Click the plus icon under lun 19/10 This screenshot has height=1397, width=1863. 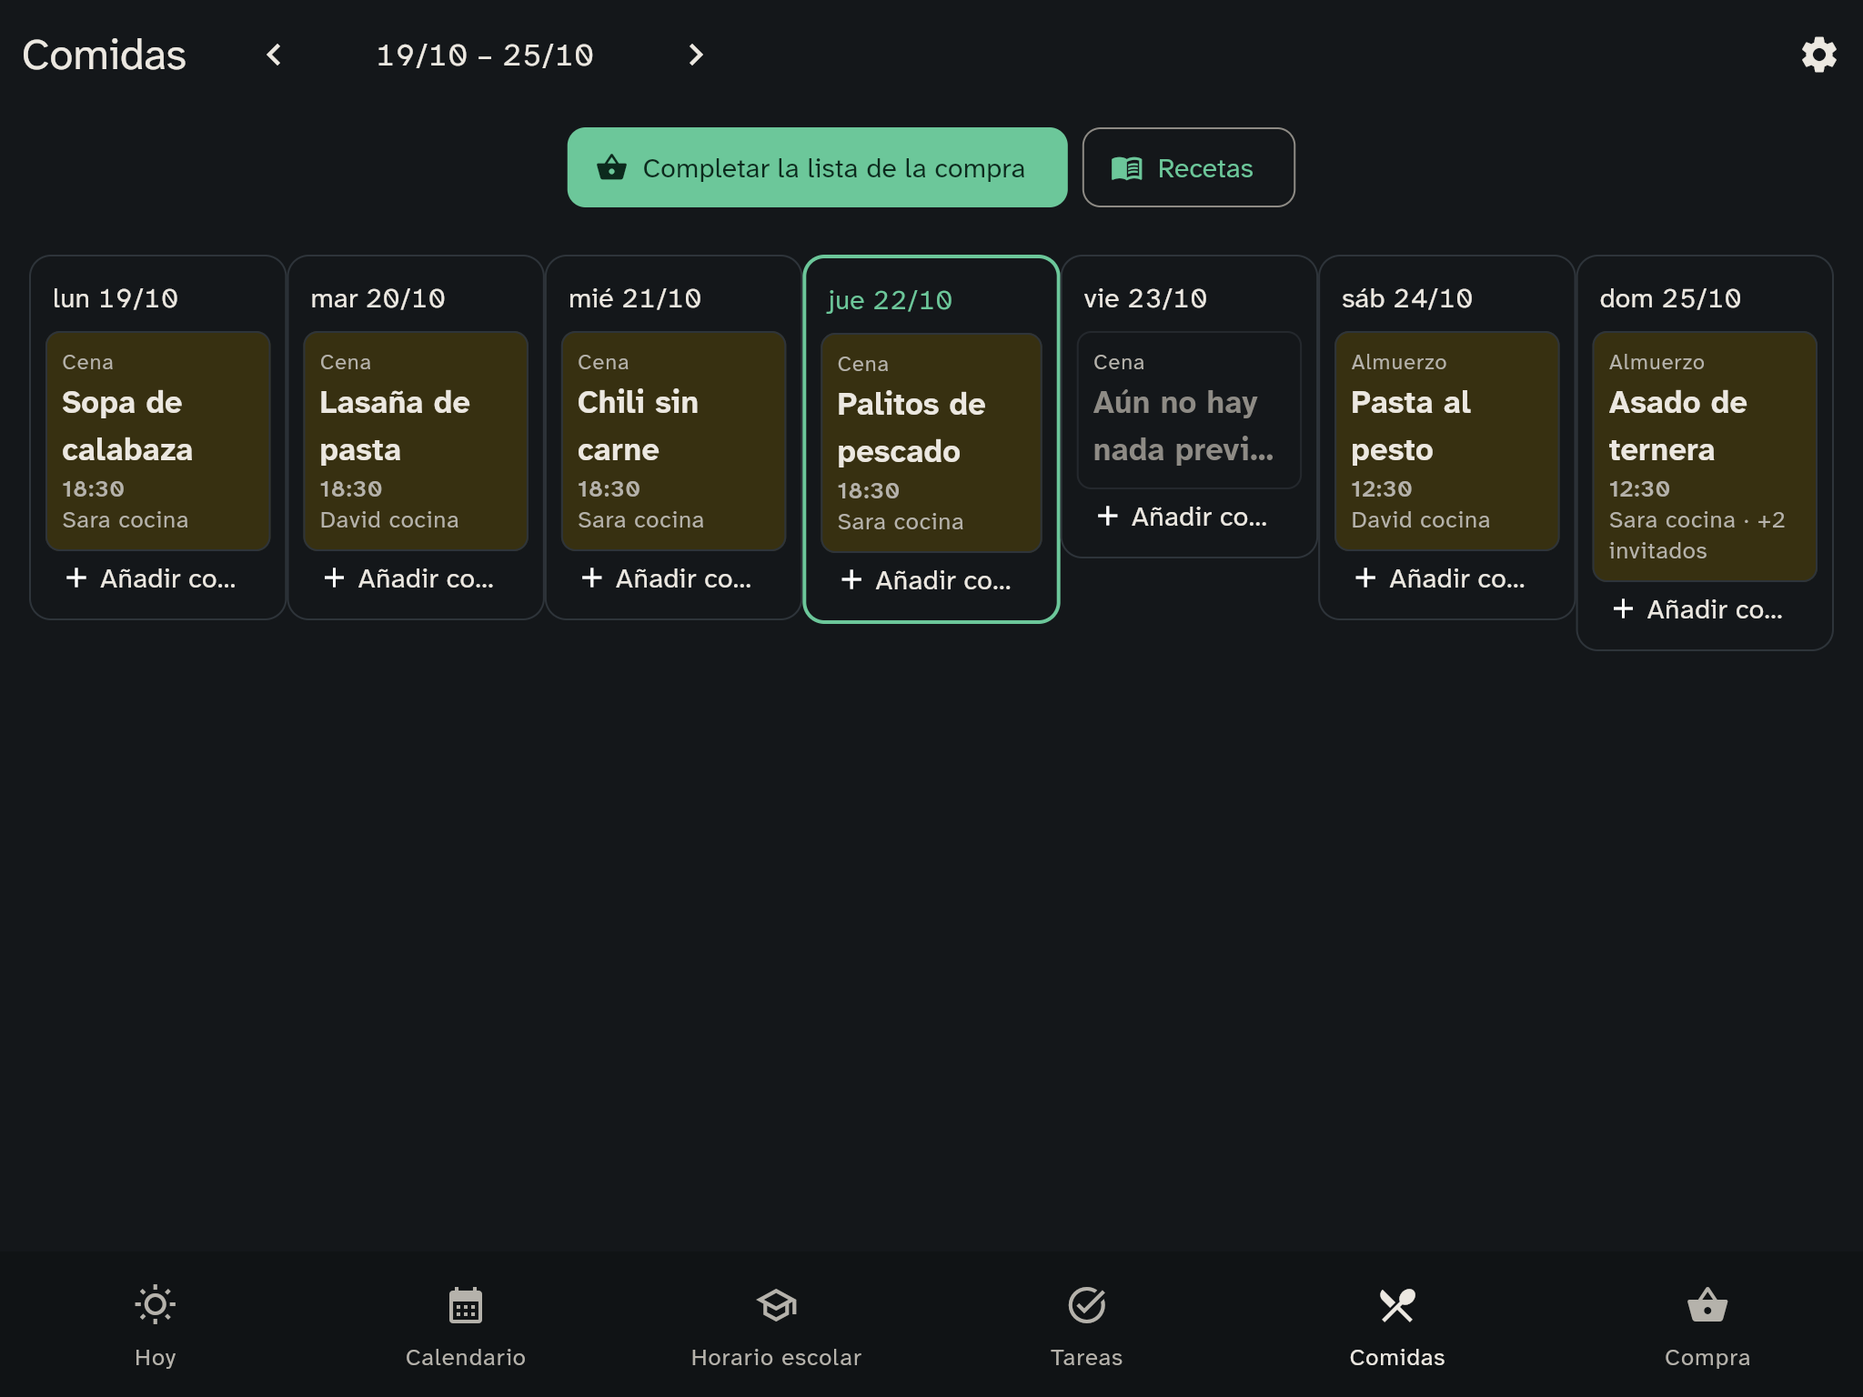[x=76, y=578]
